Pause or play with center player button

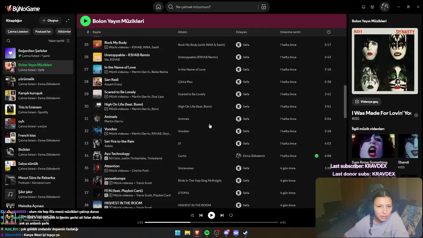click(211, 215)
